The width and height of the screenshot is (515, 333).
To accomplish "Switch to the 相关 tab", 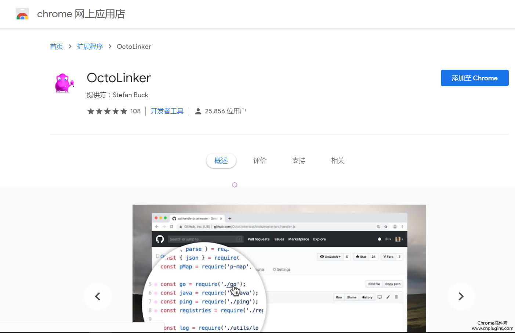I will point(338,161).
